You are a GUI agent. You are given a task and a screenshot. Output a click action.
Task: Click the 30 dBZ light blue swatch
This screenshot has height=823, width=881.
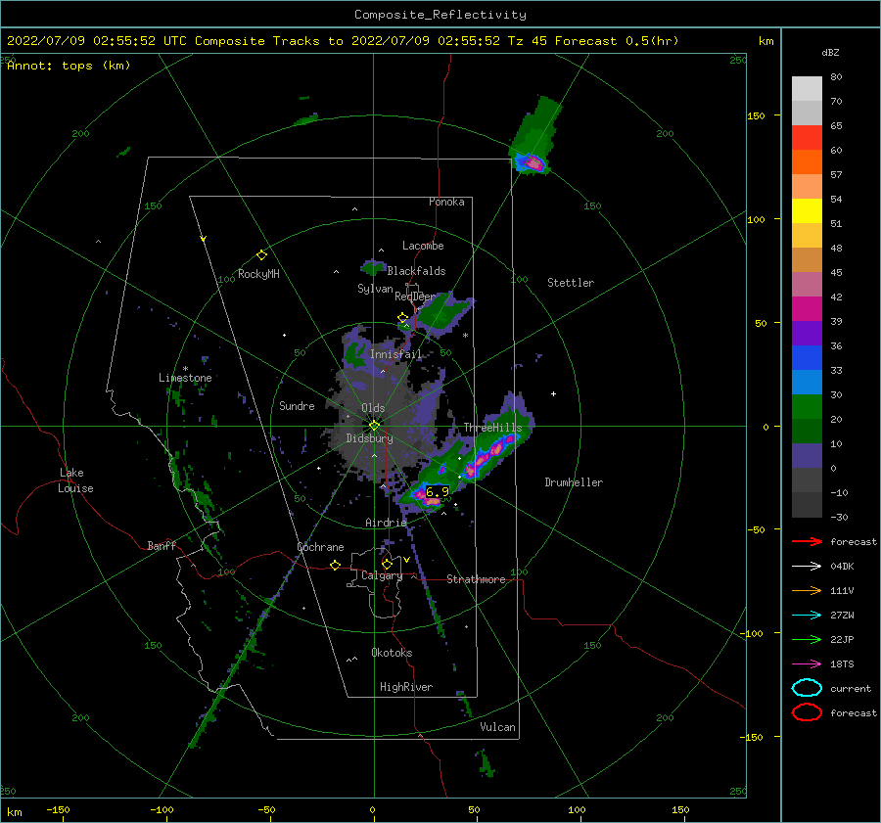pos(807,383)
